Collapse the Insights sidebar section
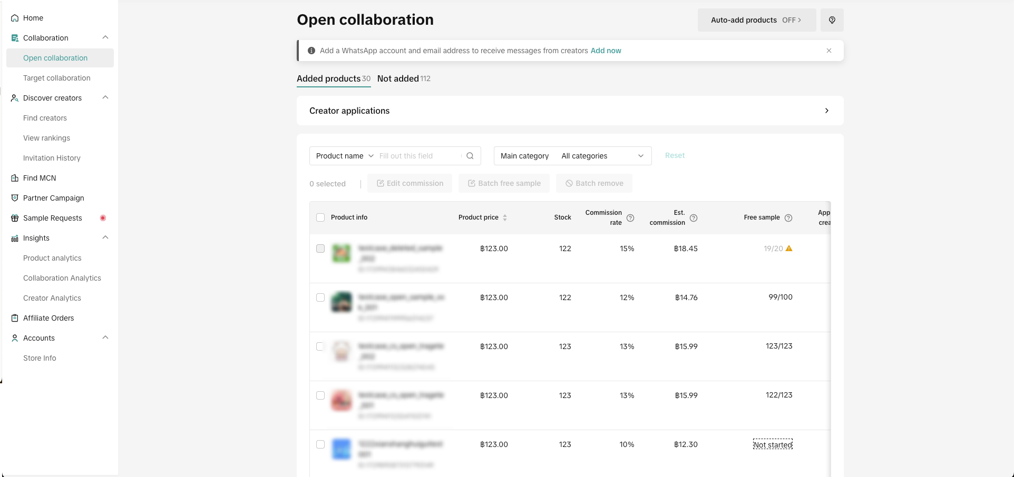1014x477 pixels. tap(105, 238)
